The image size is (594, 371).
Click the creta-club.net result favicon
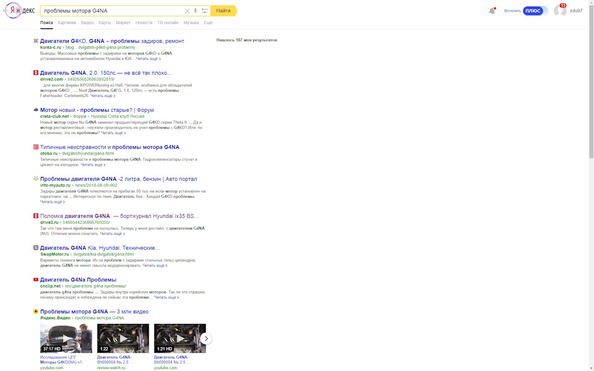(x=36, y=110)
